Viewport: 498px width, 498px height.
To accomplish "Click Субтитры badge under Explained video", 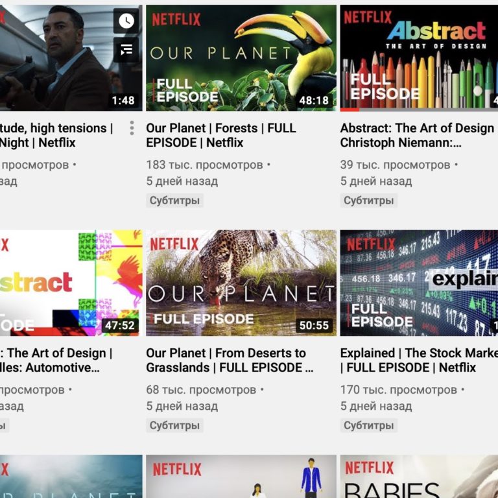I will [368, 425].
